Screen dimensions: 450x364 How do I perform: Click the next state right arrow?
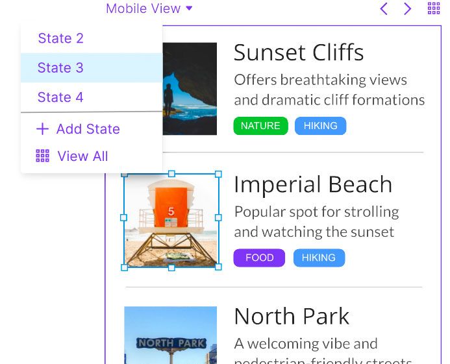tap(407, 8)
